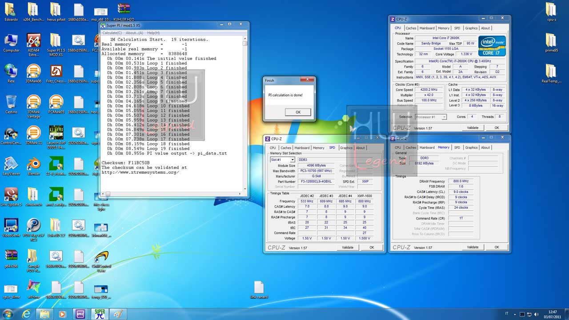Select the p64v266 archive icon
Image resolution: width=569 pixels, height=320 pixels.
click(x=11, y=259)
